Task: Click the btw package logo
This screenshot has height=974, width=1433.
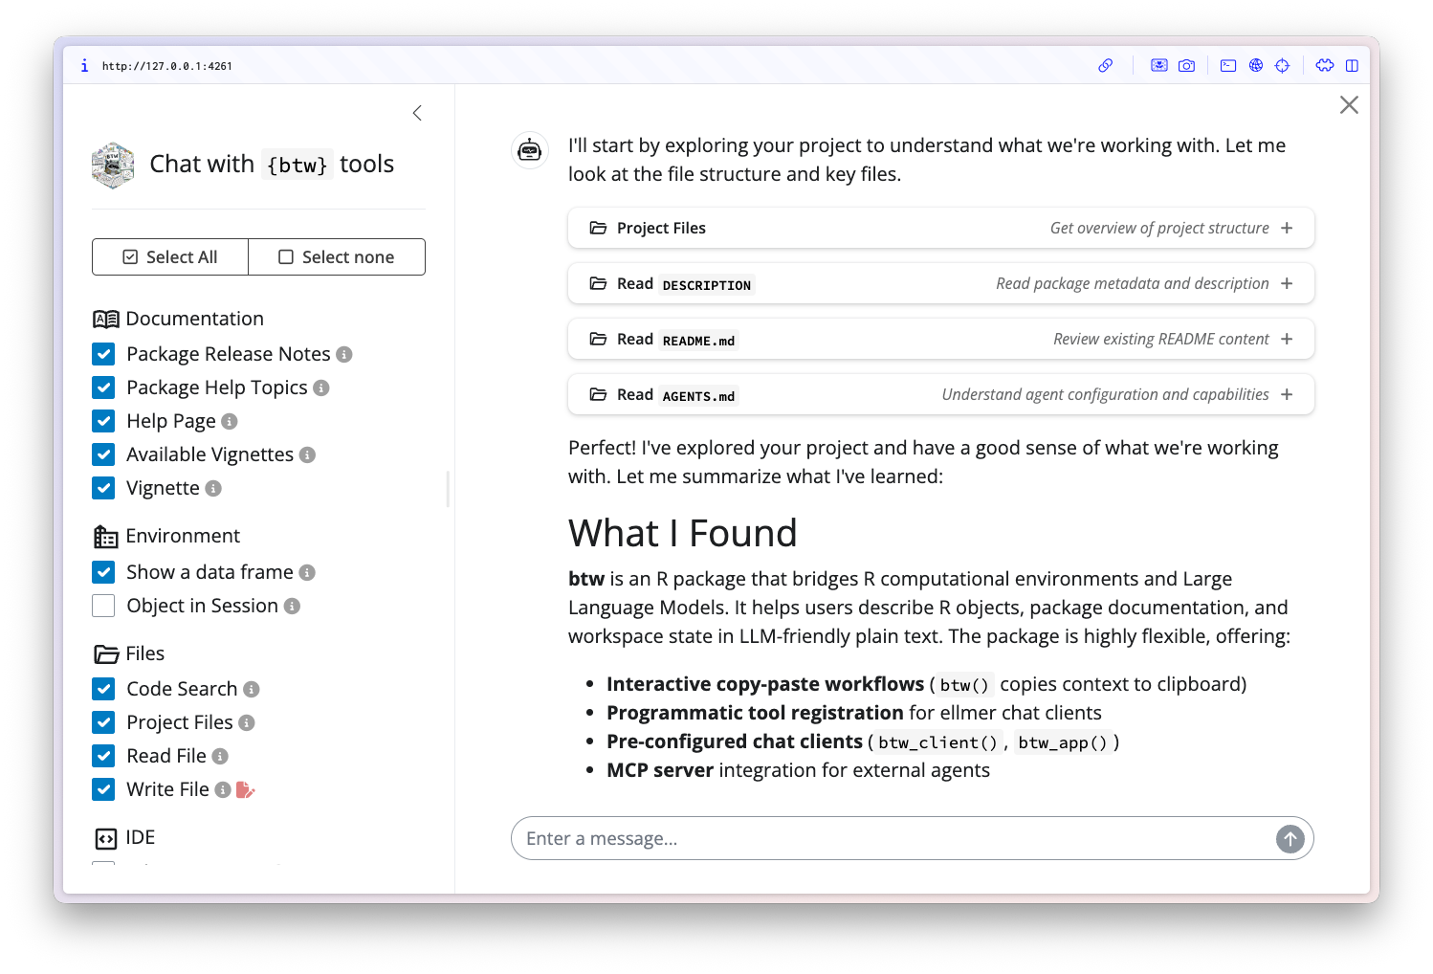Action: [112, 165]
